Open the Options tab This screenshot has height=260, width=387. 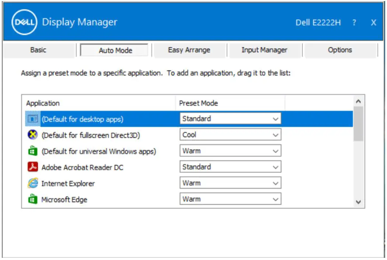(340, 50)
